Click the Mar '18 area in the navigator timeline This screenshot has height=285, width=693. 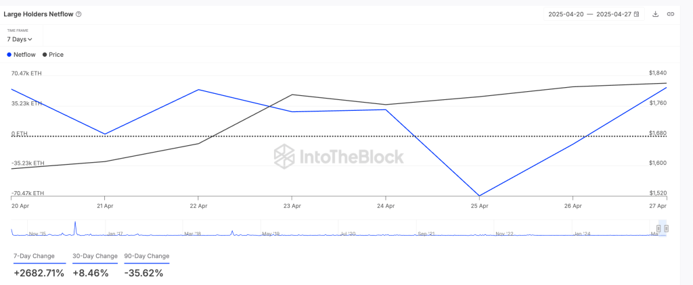(x=193, y=233)
